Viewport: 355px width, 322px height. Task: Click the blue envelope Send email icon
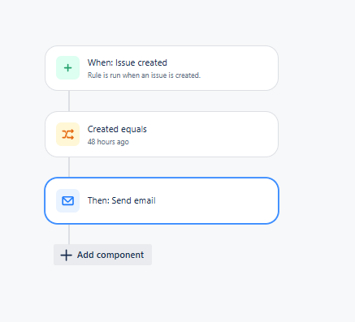coord(67,200)
